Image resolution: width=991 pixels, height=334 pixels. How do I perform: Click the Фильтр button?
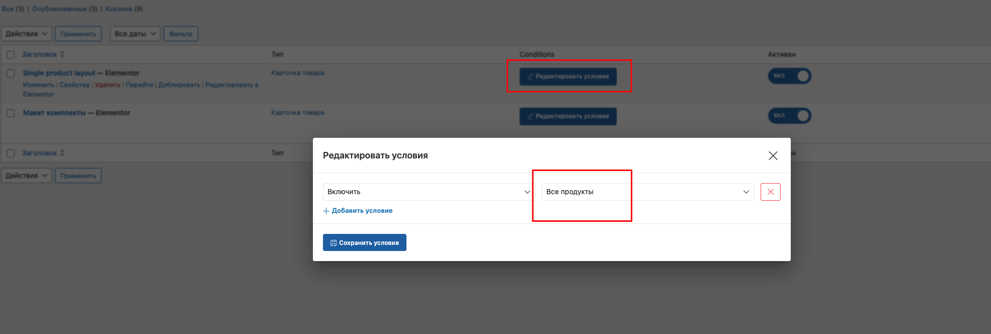[x=181, y=34]
